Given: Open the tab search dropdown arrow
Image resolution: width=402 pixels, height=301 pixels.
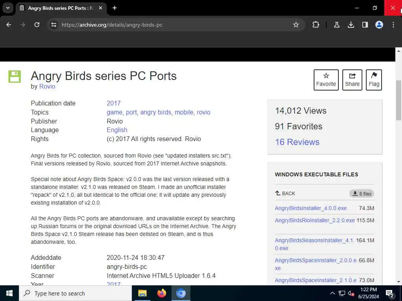Looking at the screenshot, I should (8, 8).
